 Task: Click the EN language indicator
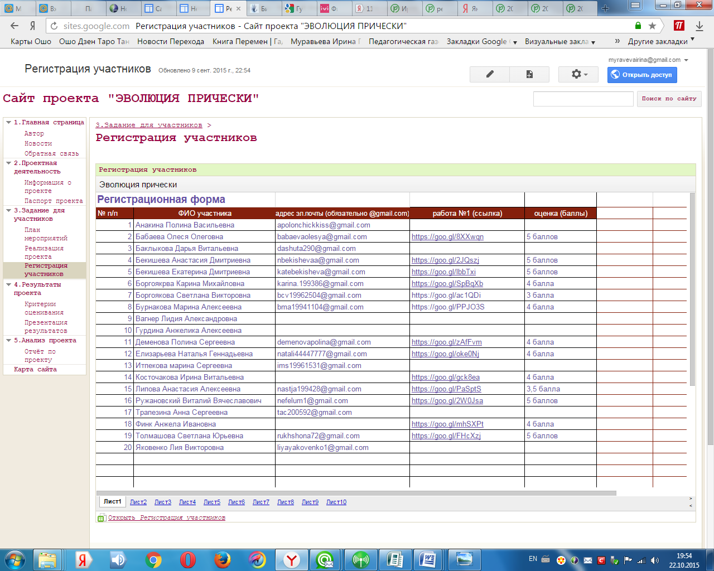pos(533,559)
